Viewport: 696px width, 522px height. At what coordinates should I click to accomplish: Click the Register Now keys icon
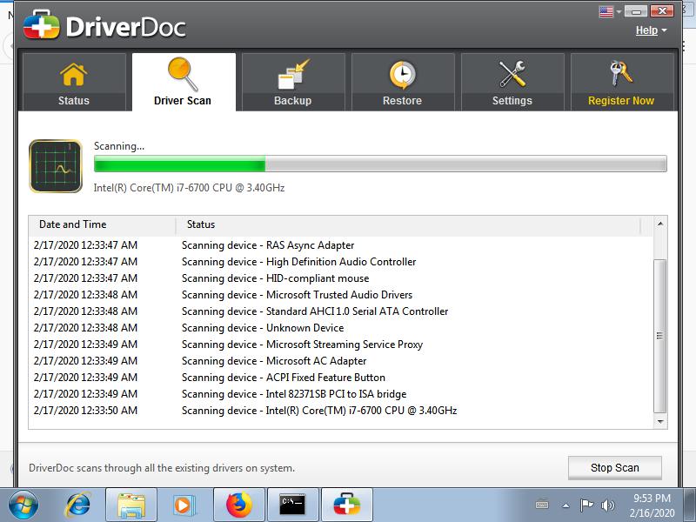(x=621, y=73)
